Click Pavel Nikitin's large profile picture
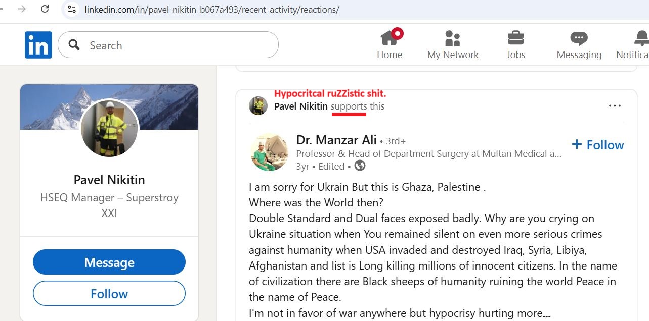The height and width of the screenshot is (321, 649). pyautogui.click(x=109, y=128)
